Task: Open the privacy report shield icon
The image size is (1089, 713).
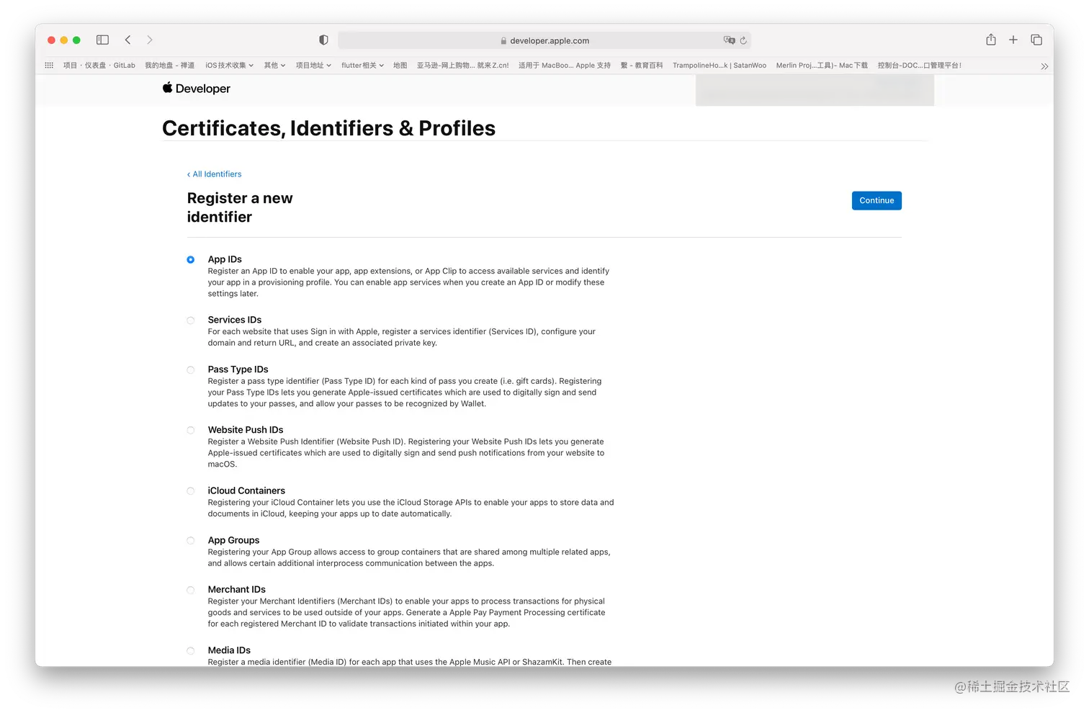Action: click(x=323, y=40)
